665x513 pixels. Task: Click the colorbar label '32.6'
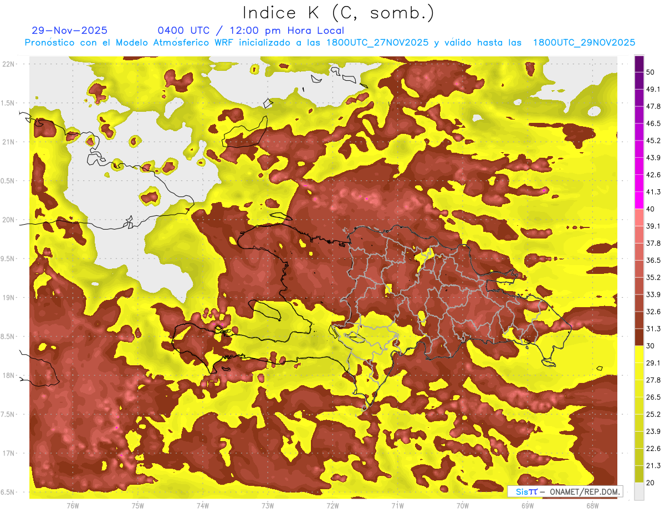coord(653,312)
